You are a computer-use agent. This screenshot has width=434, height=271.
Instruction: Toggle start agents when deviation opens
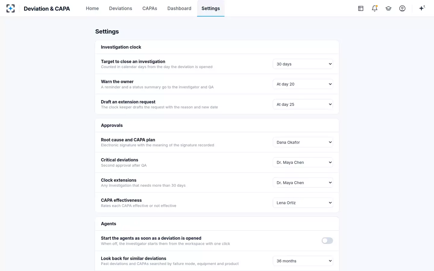click(x=327, y=241)
